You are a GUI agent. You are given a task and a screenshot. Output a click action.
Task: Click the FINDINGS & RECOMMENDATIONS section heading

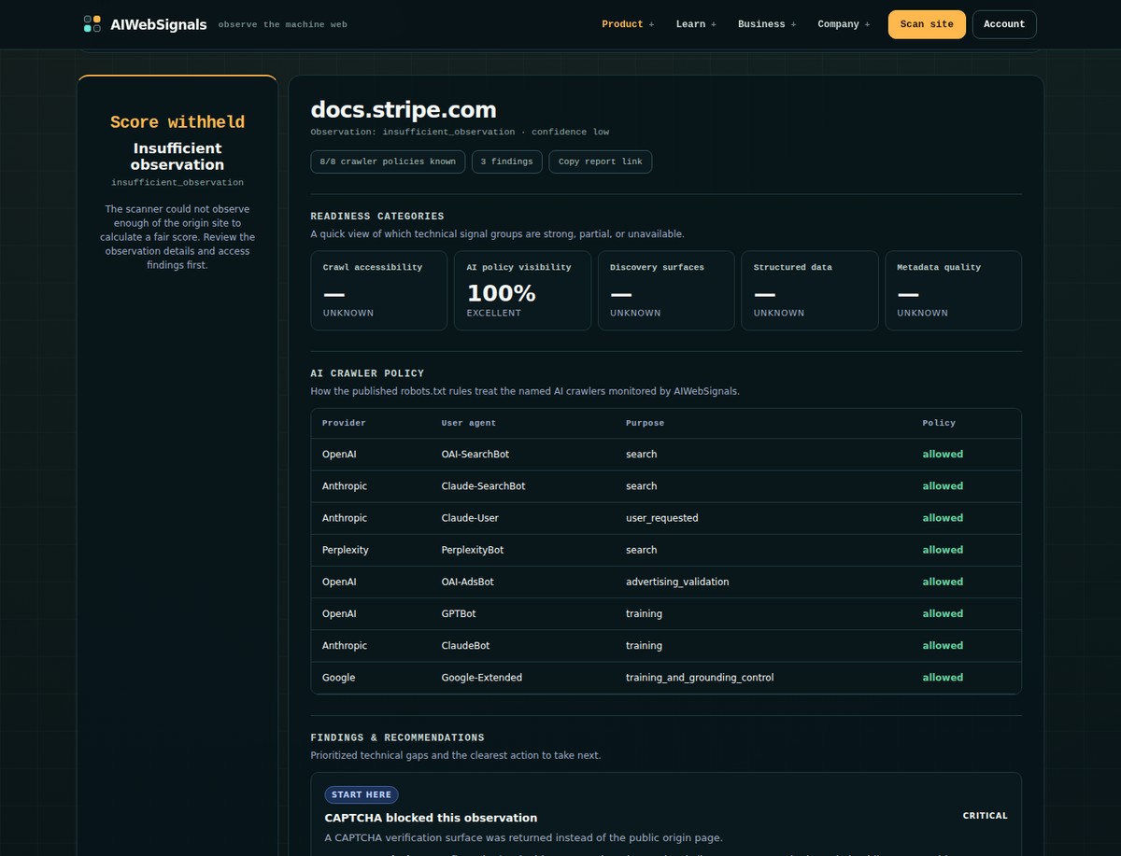pos(398,737)
